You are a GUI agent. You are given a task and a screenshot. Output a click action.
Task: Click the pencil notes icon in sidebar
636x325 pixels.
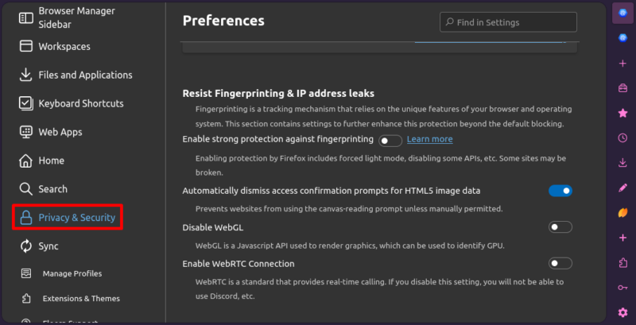pyautogui.click(x=622, y=188)
